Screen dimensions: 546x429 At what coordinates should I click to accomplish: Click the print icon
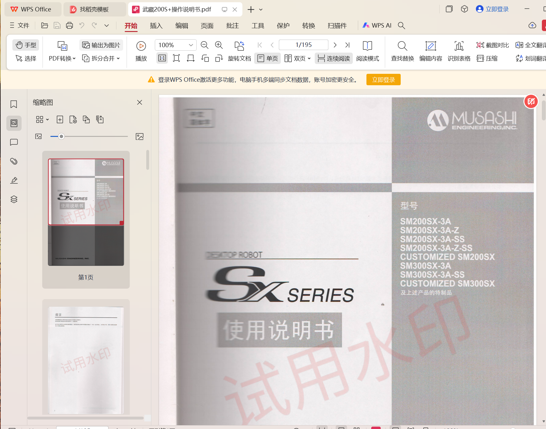point(69,25)
